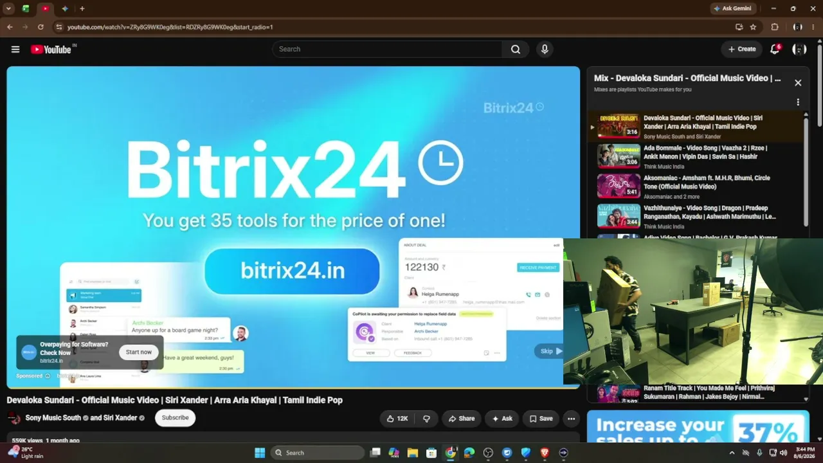
Task: Open Chrome tab search dropdown
Action: click(9, 8)
